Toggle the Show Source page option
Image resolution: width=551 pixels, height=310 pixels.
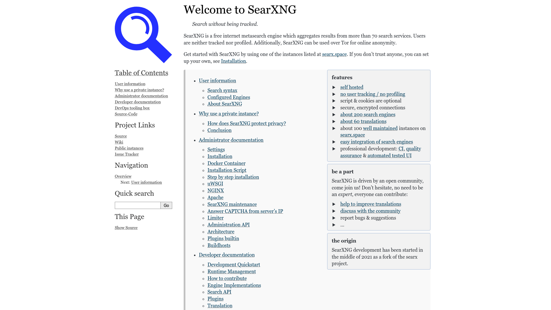[126, 228]
